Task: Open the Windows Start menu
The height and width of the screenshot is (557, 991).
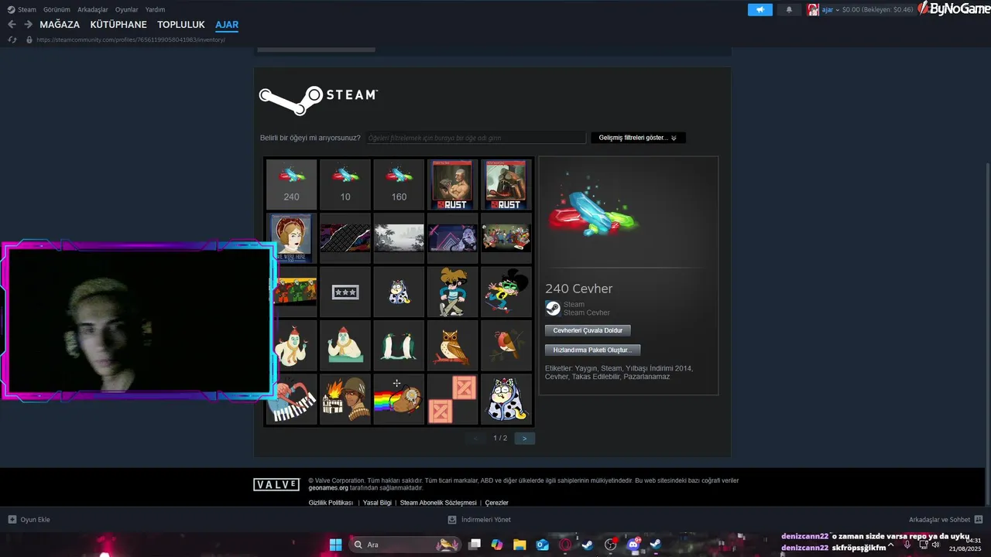Action: click(x=335, y=545)
